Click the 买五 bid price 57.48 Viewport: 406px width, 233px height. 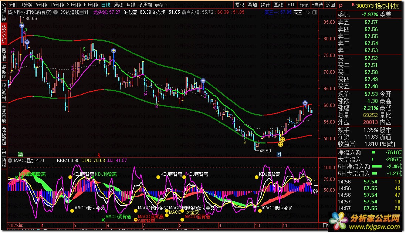click(371, 86)
